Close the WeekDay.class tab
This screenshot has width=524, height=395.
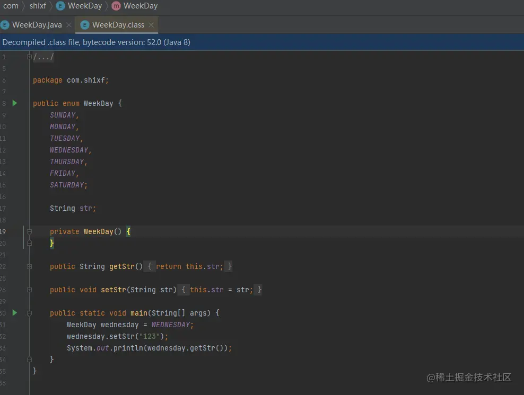coord(151,25)
